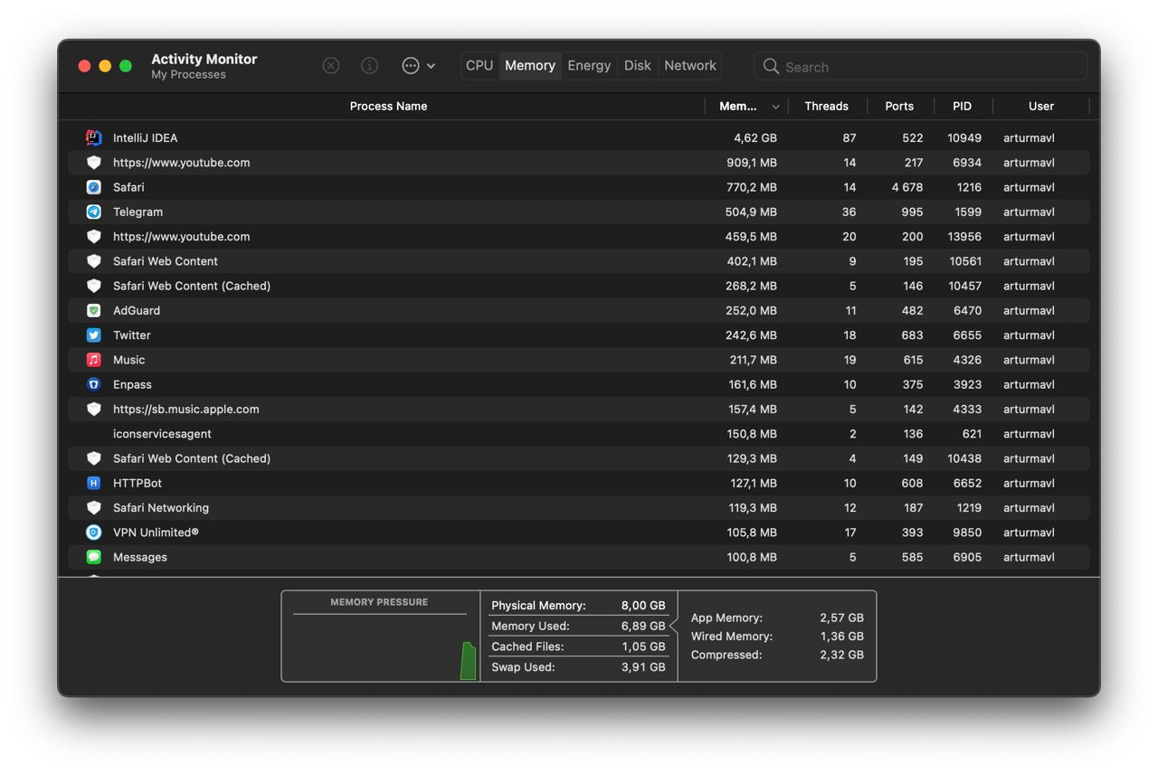
Task: Click the Enpass app icon
Action: point(93,384)
